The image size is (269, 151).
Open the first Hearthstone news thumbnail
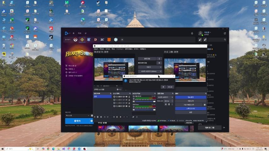pyautogui.click(x=112, y=129)
